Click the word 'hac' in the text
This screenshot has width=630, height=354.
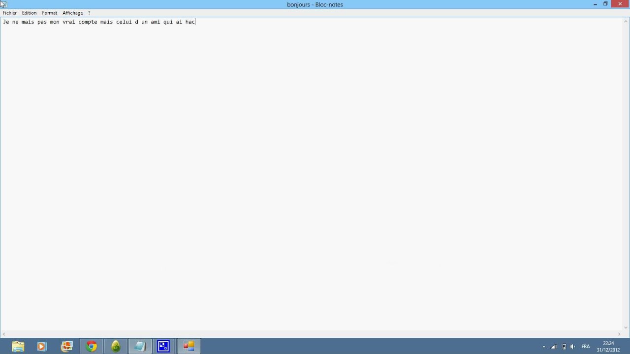[x=190, y=22]
